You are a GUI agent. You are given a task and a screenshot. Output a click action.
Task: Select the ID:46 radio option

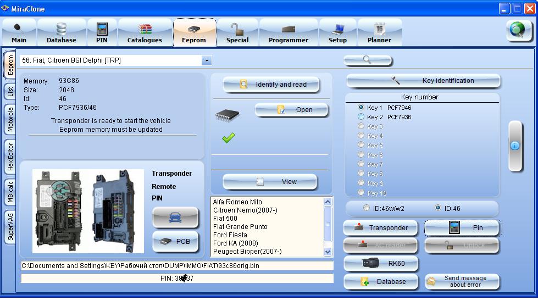[x=438, y=208]
